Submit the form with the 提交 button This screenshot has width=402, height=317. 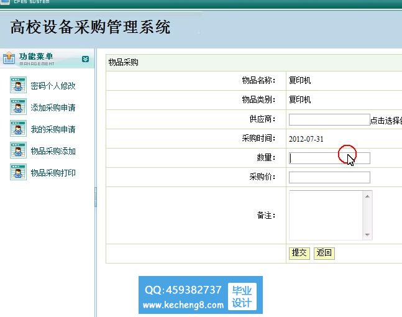coord(299,253)
